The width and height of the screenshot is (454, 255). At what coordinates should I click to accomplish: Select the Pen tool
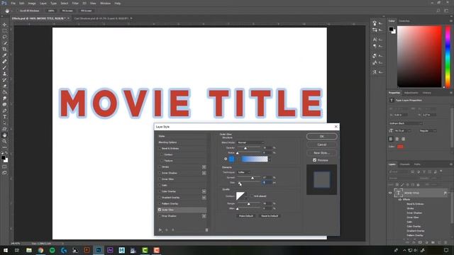tap(4, 110)
